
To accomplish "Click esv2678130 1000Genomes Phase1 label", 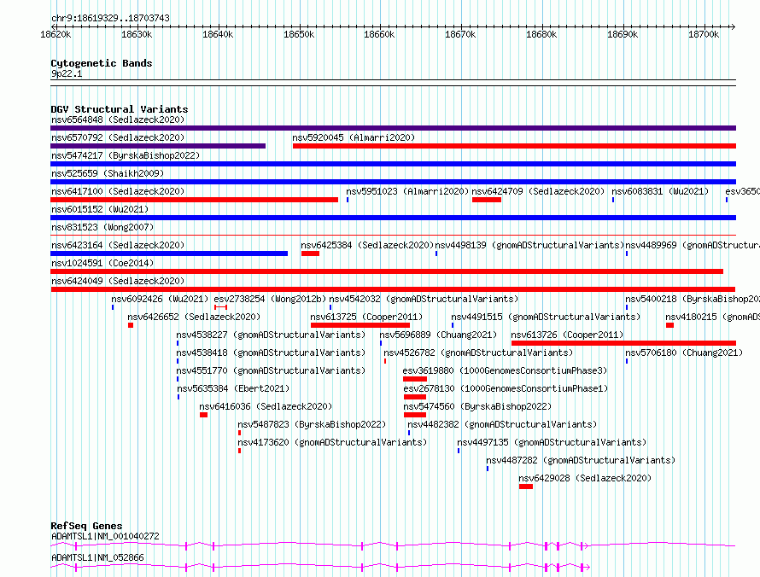I will pos(506,388).
